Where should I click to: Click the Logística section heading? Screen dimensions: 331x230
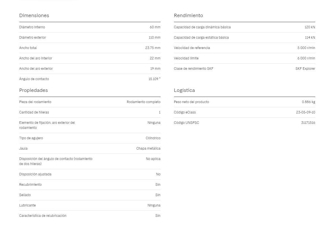coord(184,90)
